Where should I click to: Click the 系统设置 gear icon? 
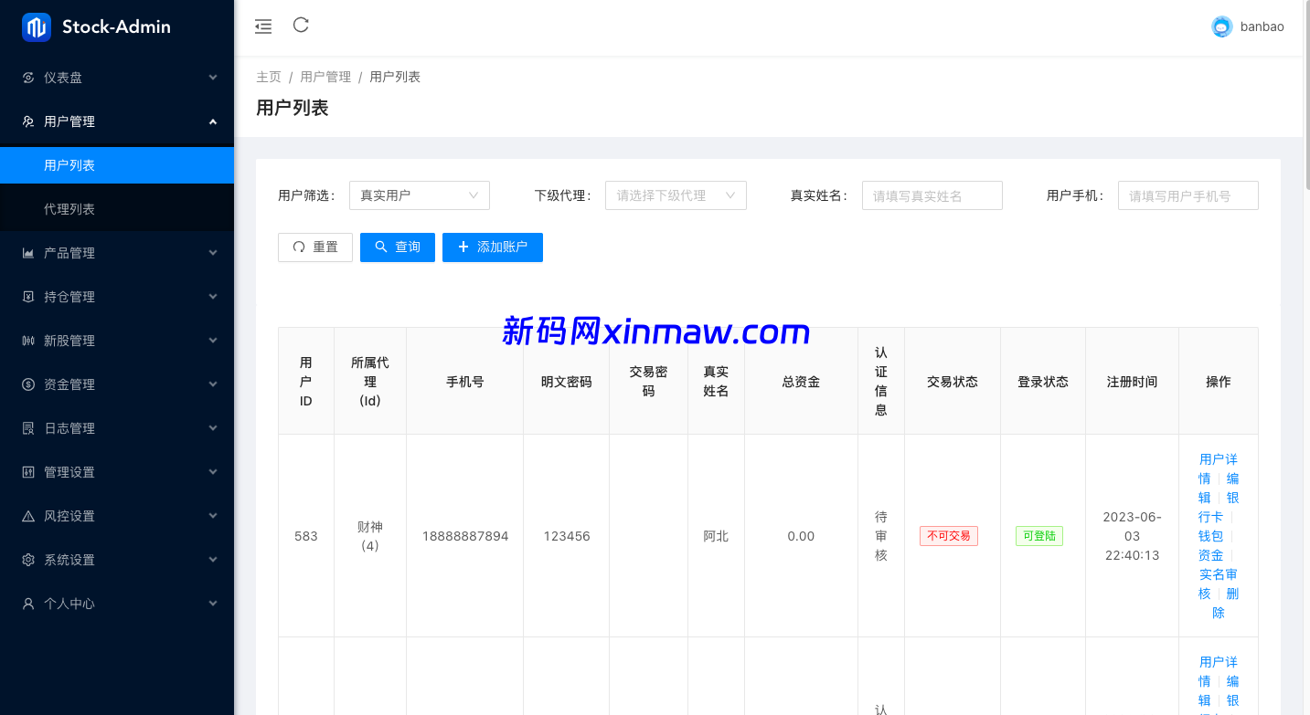click(28, 560)
